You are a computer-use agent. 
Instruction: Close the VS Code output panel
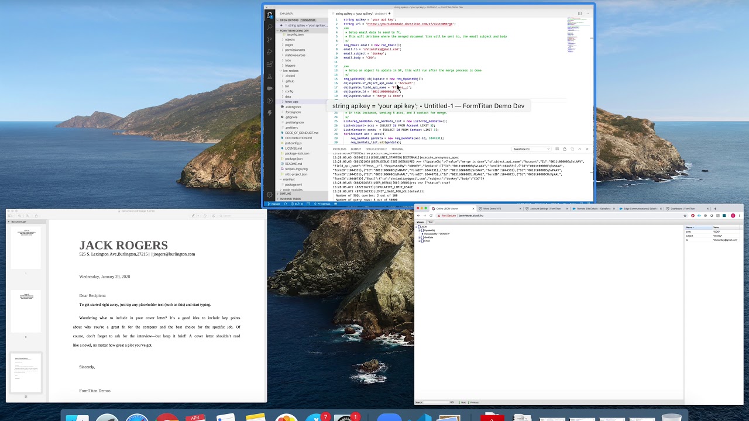pos(587,149)
